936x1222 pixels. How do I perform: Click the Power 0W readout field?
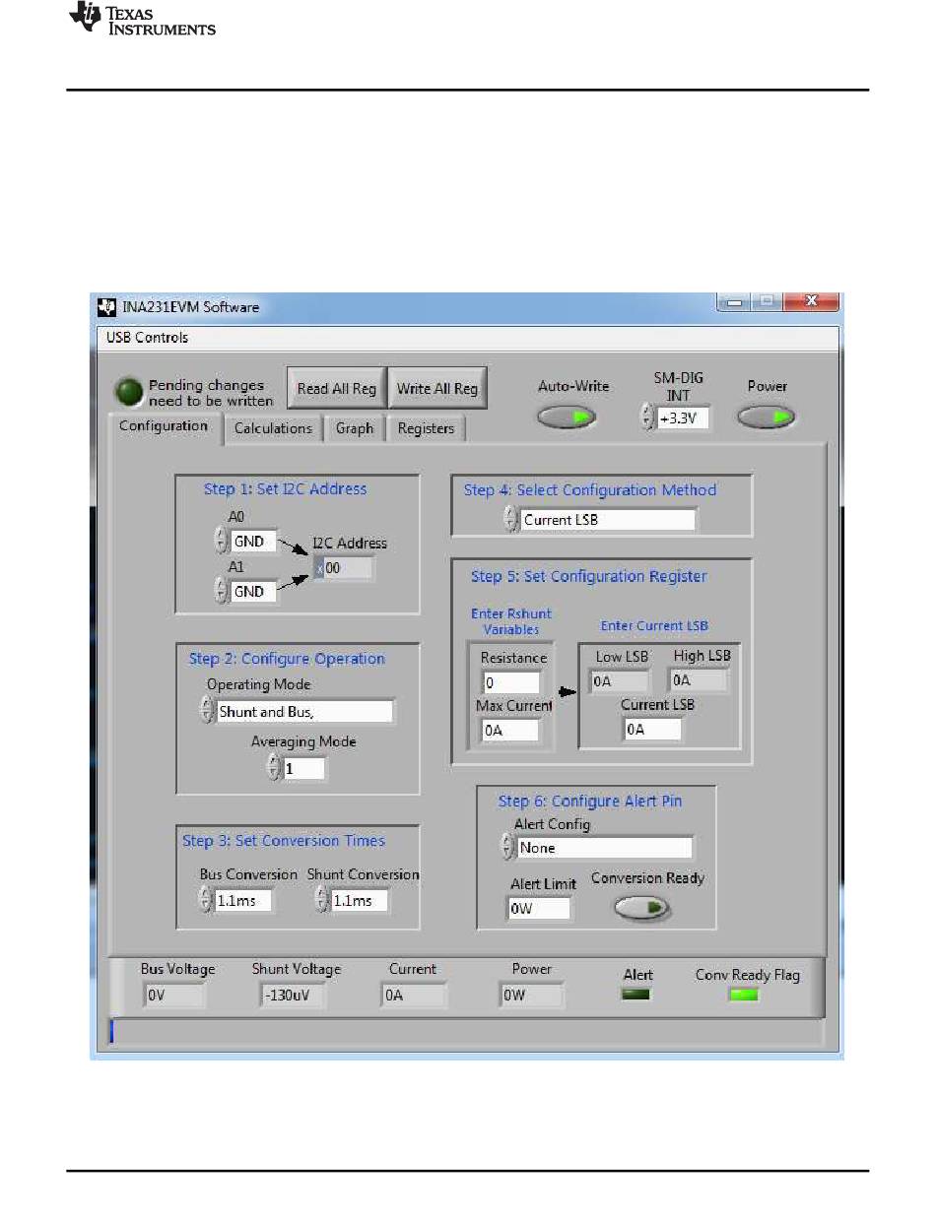[532, 996]
